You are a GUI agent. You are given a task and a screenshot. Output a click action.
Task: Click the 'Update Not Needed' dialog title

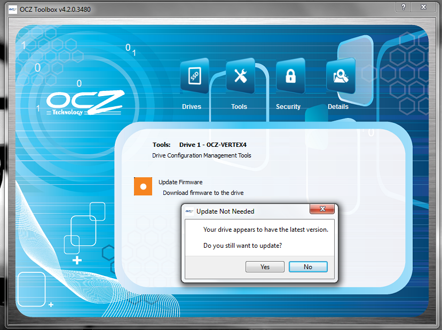pyautogui.click(x=225, y=211)
